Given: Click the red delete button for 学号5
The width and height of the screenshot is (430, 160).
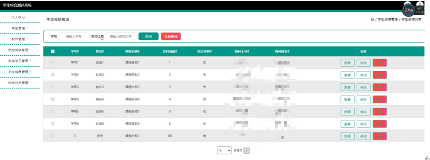Looking at the screenshot, I should [x=380, y=112].
